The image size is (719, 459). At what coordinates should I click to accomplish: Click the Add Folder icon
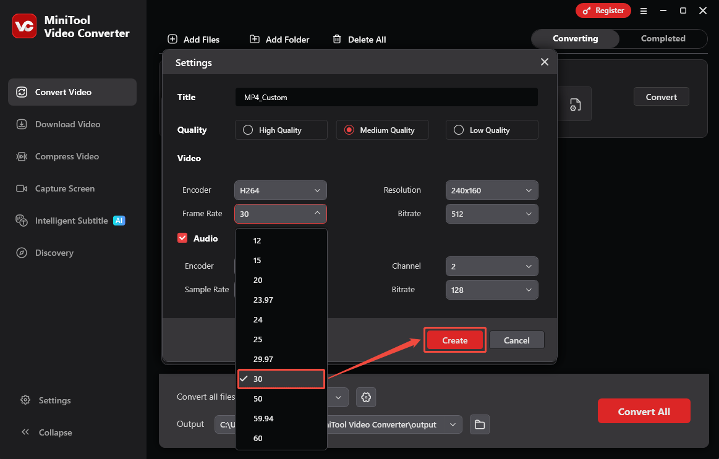pos(255,39)
